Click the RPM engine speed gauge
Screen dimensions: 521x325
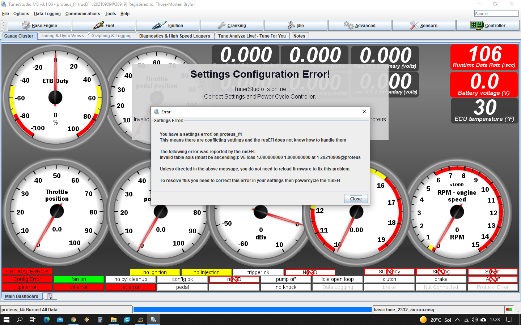(457, 212)
